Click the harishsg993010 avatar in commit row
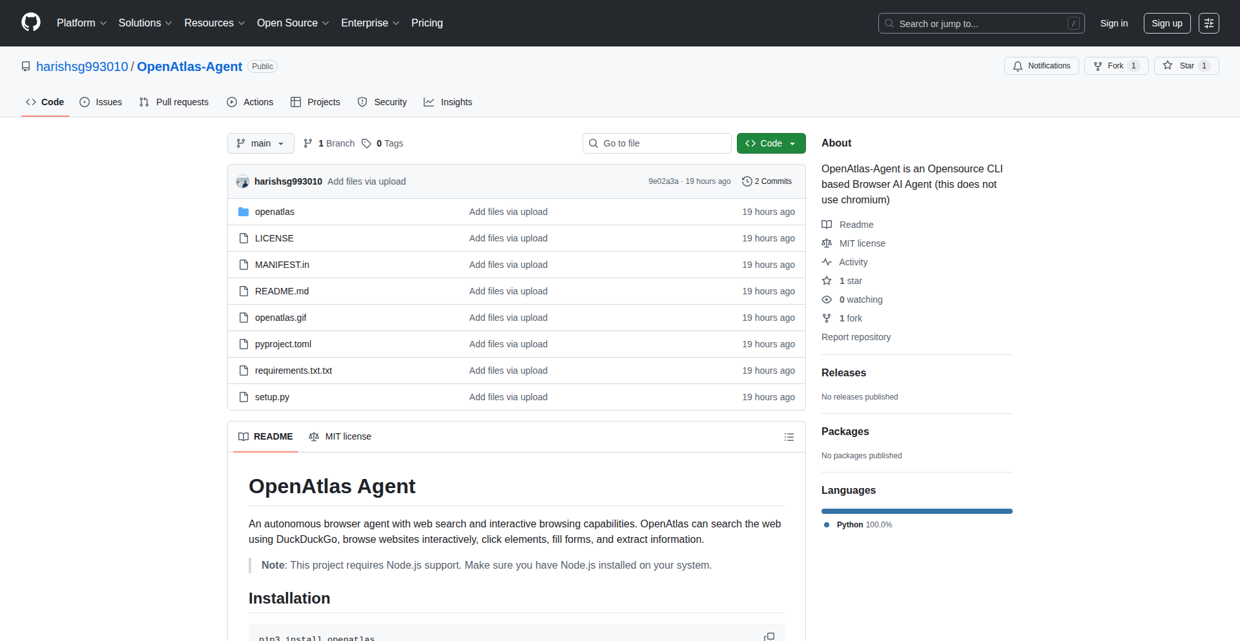 click(x=243, y=181)
